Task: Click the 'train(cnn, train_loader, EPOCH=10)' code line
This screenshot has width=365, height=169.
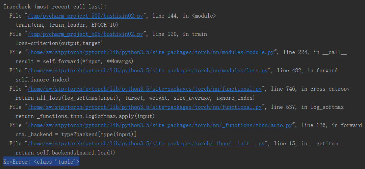Action: pyautogui.click(x=67, y=25)
